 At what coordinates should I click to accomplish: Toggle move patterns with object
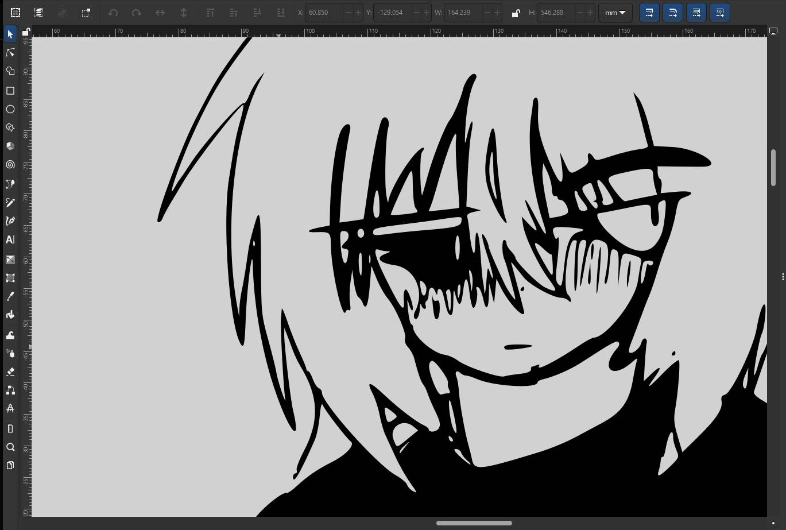(720, 13)
